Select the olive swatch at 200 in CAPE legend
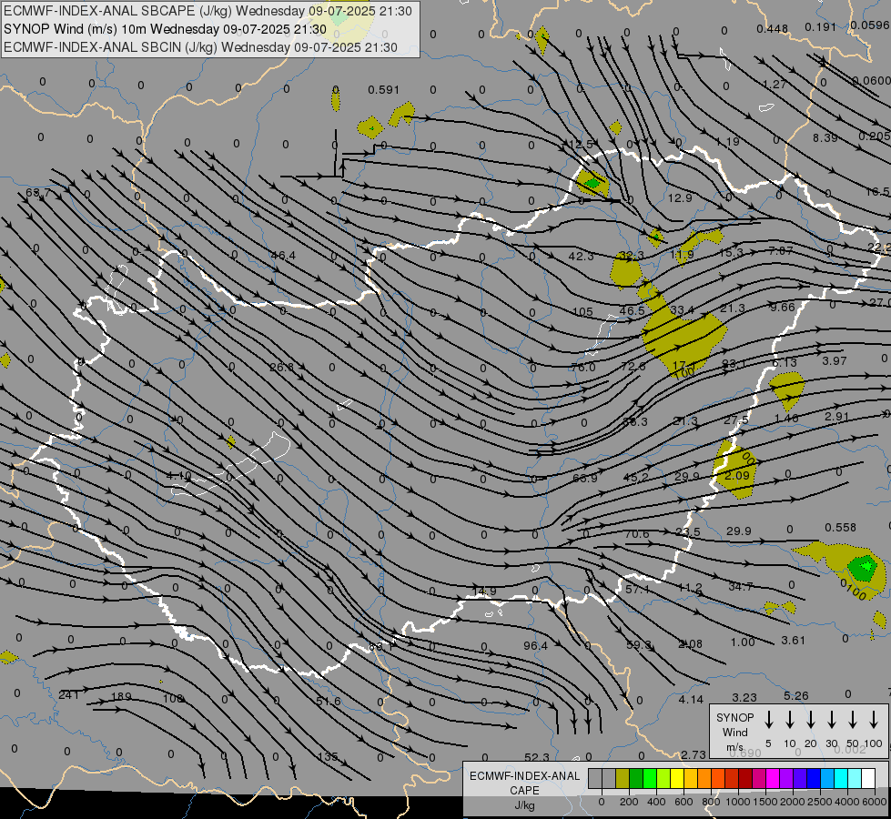 tap(623, 779)
